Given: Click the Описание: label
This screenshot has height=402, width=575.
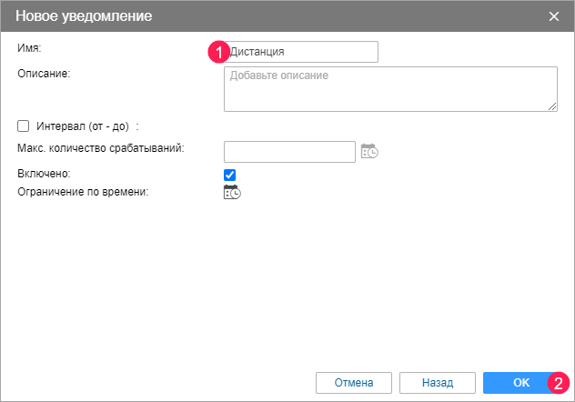Looking at the screenshot, I should [44, 72].
